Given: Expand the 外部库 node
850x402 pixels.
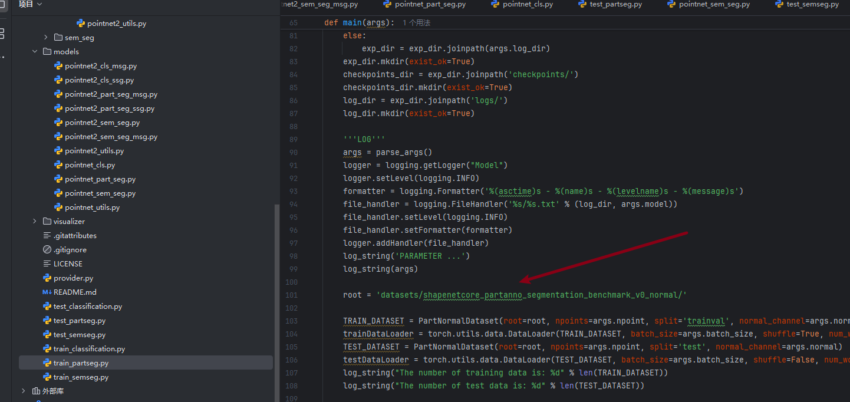Looking at the screenshot, I should click(x=24, y=391).
